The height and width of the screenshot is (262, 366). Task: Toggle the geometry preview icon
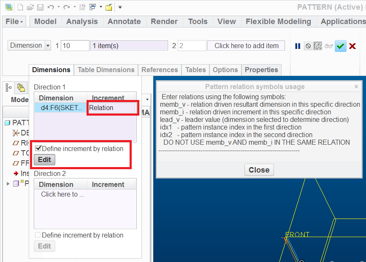pyautogui.click(x=318, y=46)
